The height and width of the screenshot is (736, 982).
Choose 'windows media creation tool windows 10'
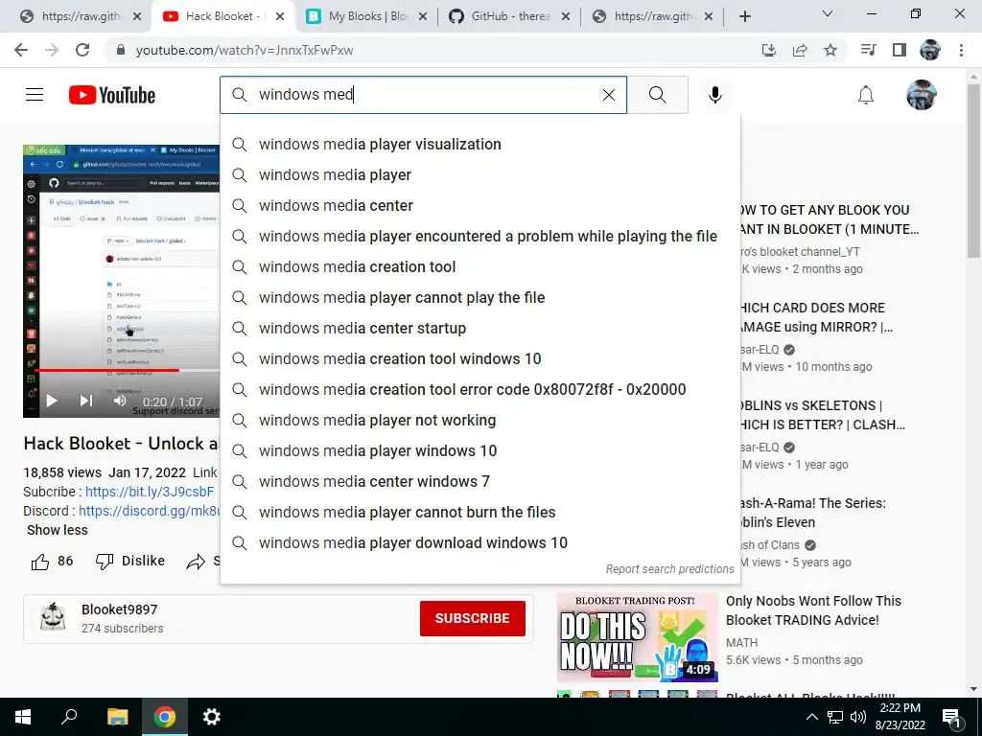479,359
